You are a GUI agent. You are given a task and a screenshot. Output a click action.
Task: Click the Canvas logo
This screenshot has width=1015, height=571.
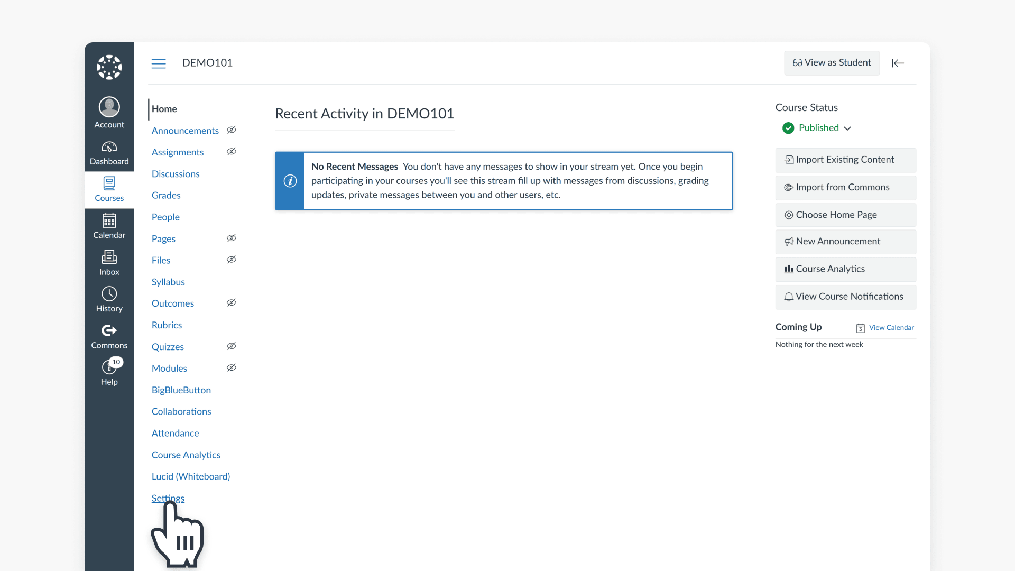click(x=109, y=67)
